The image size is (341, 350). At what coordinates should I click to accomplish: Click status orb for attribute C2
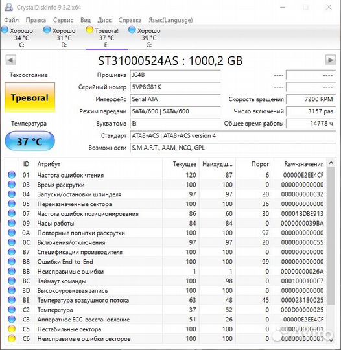coord(12,310)
